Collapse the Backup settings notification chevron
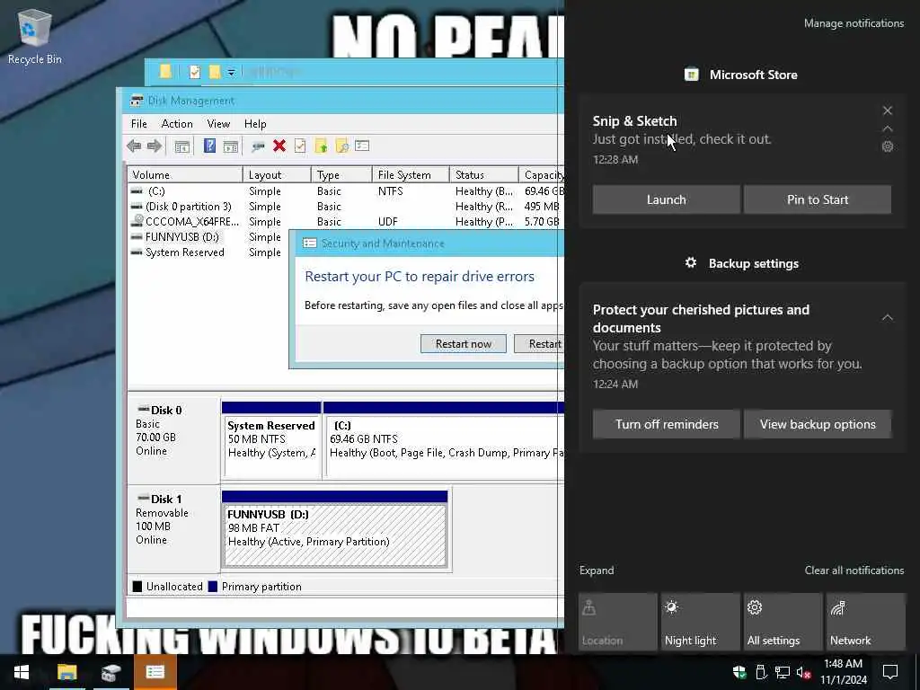 point(887,317)
